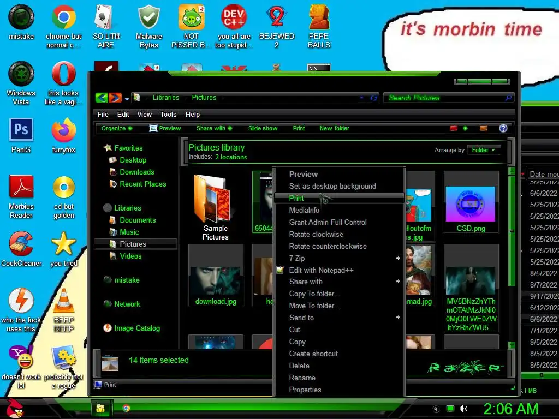
Task: Open the PEPE BALLS desktop icon
Action: tap(319, 26)
